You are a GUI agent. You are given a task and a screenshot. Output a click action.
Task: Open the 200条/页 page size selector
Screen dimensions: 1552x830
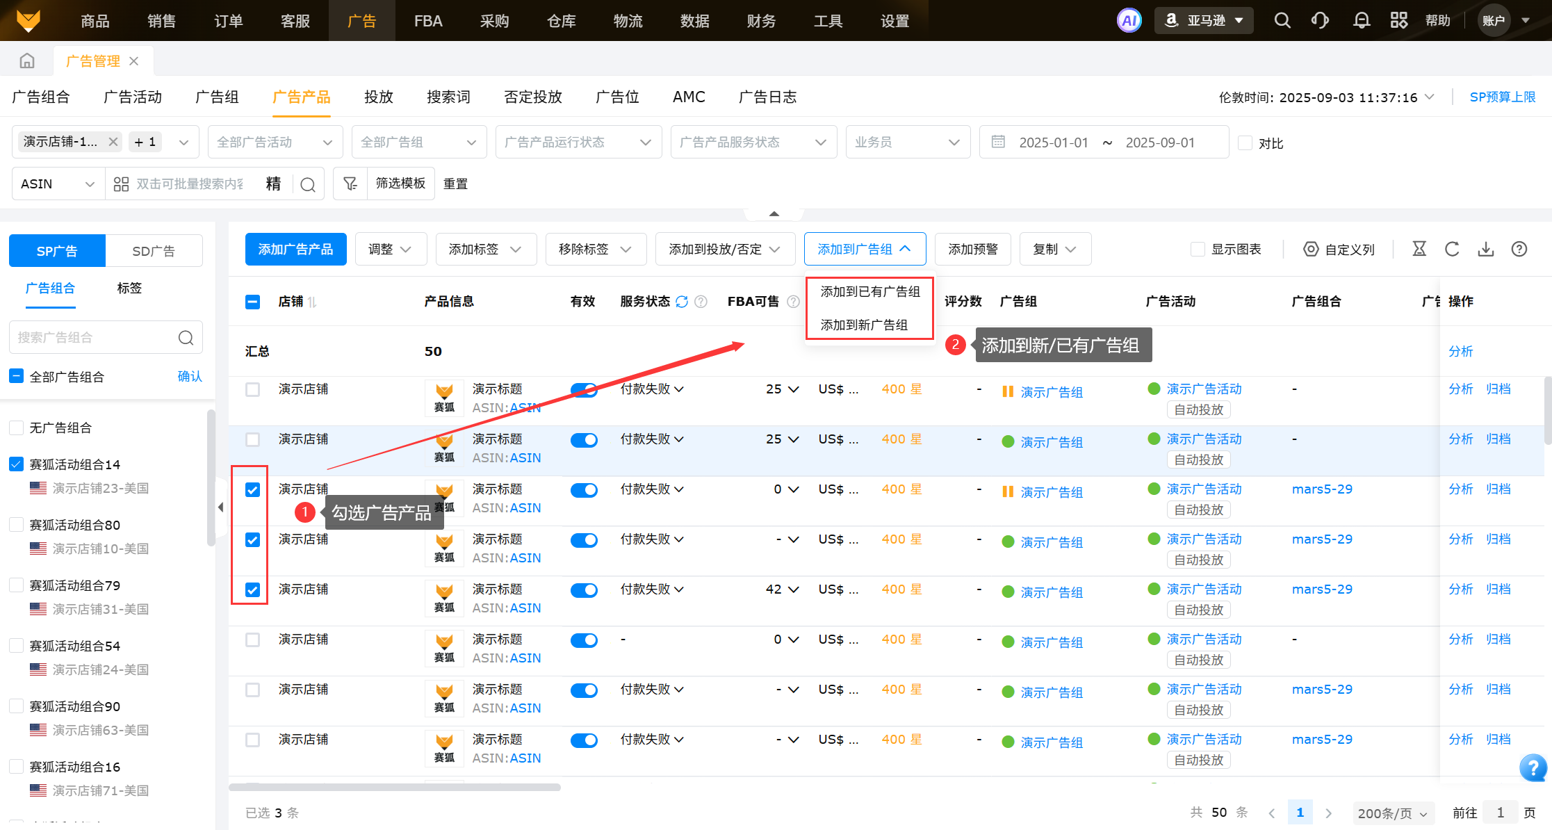click(x=1392, y=813)
